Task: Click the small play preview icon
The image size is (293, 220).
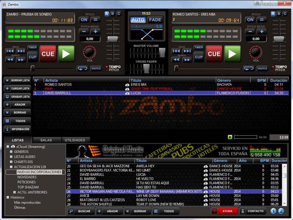Action: click(x=230, y=137)
